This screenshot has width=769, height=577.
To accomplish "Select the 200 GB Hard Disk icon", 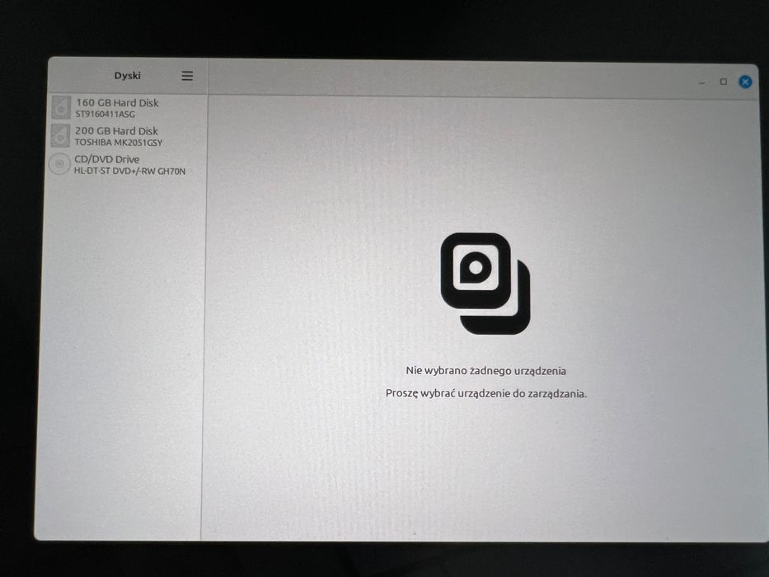I will tap(60, 135).
